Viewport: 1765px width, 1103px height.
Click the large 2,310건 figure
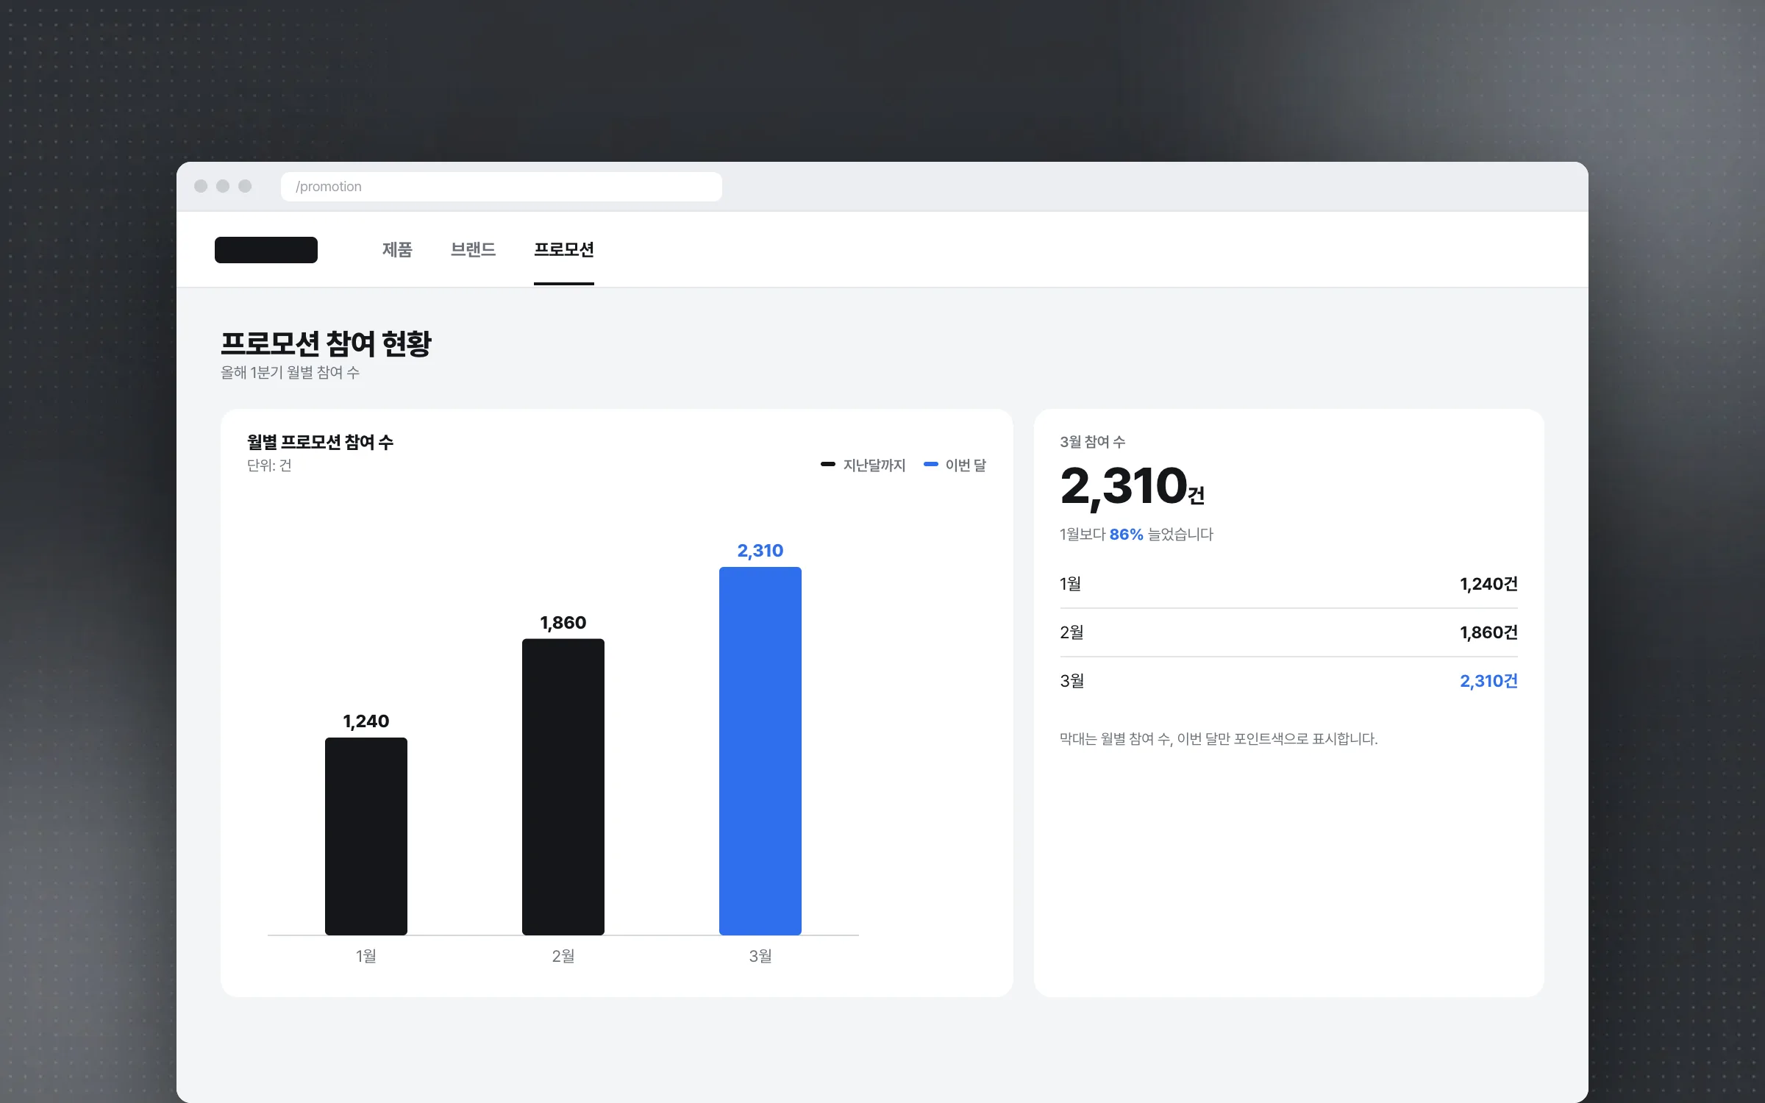pos(1132,487)
